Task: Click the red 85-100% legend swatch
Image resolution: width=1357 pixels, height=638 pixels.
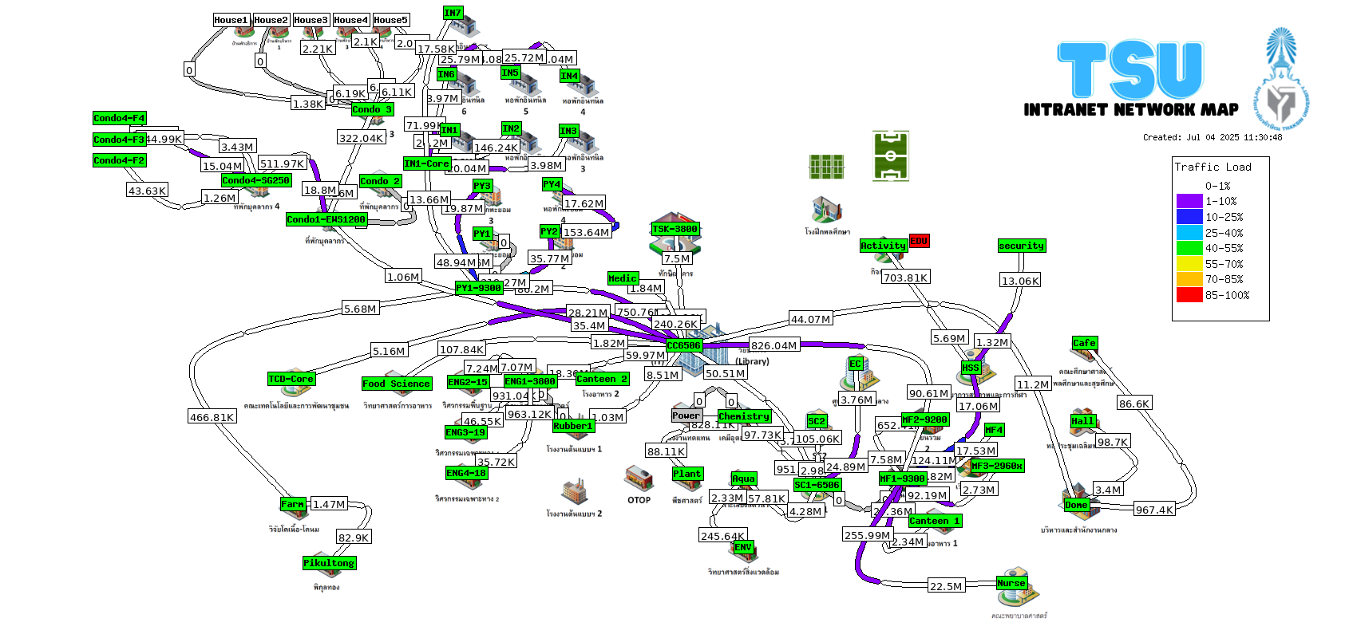Action: click(1189, 295)
